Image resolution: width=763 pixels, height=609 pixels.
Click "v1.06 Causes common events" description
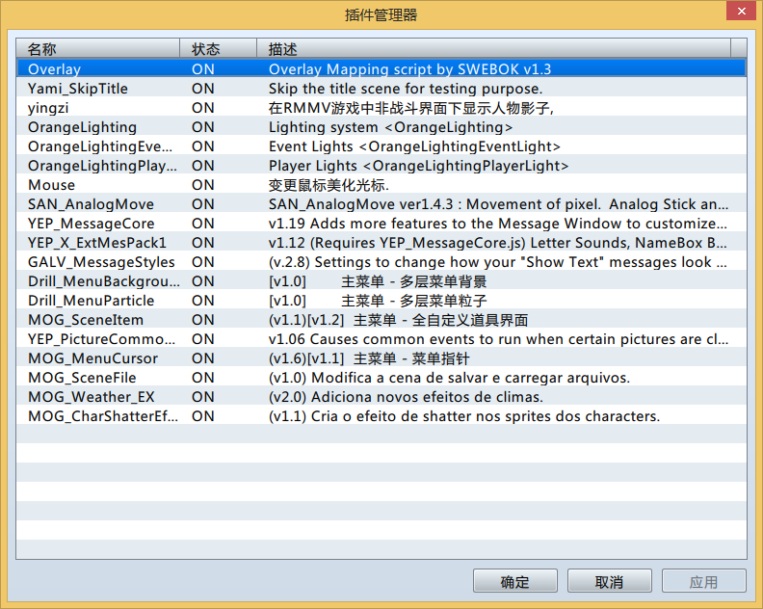498,339
